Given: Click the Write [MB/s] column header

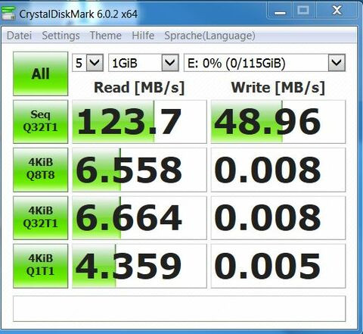Looking at the screenshot, I should pyautogui.click(x=278, y=88).
